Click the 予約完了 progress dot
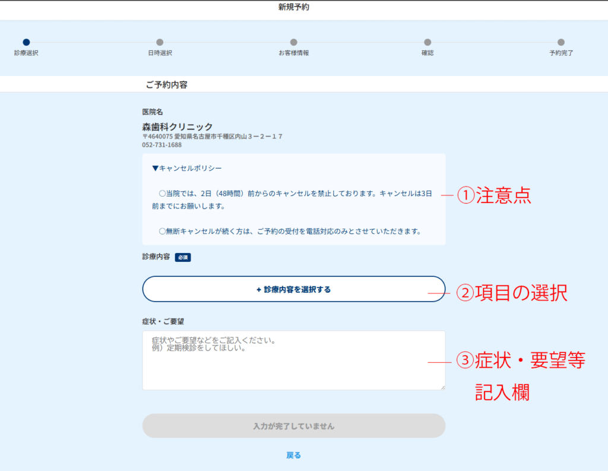 (562, 43)
